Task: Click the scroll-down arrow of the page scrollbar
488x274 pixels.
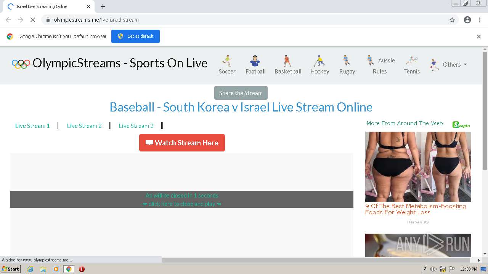Action: click(x=485, y=254)
